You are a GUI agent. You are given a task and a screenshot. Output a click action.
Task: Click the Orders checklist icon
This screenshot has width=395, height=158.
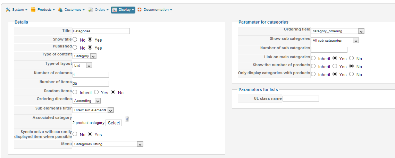(91, 10)
